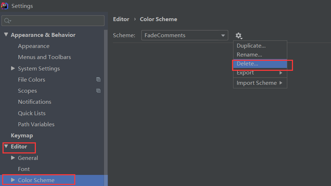The height and width of the screenshot is (186, 331).
Task: Open the Scopes settings page
Action: pos(27,91)
